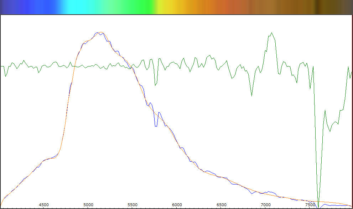Click the blue curve's sharp dip near 5750
Image resolution: width=353 pixels, height=209 pixels.
click(x=156, y=125)
